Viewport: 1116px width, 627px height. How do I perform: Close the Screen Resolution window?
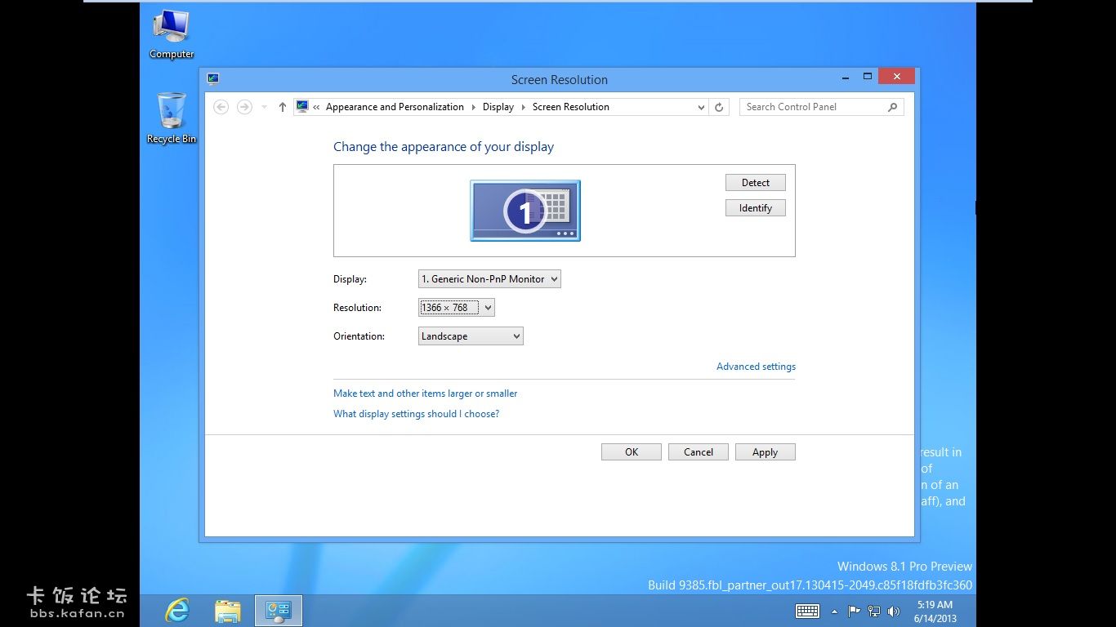(897, 77)
